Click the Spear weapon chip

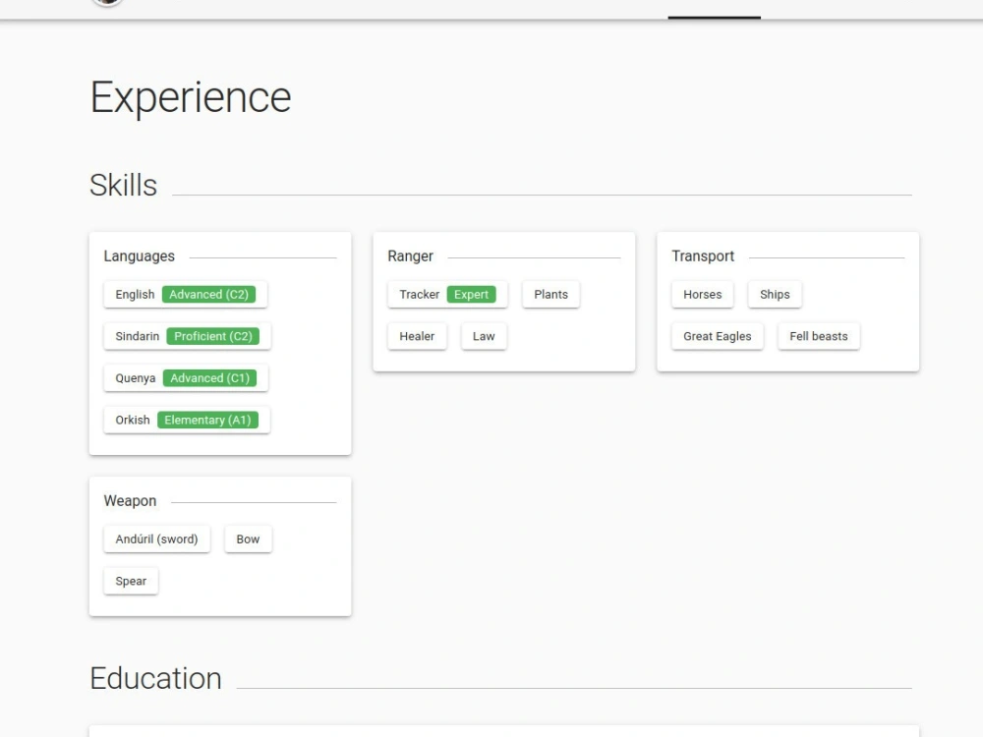tap(131, 581)
